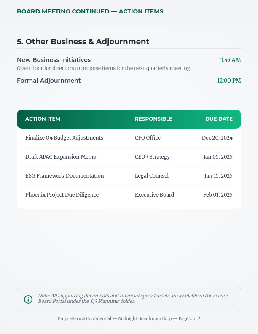Click the ESG Framework Documentation entry
This screenshot has height=334, width=258.
point(64,176)
